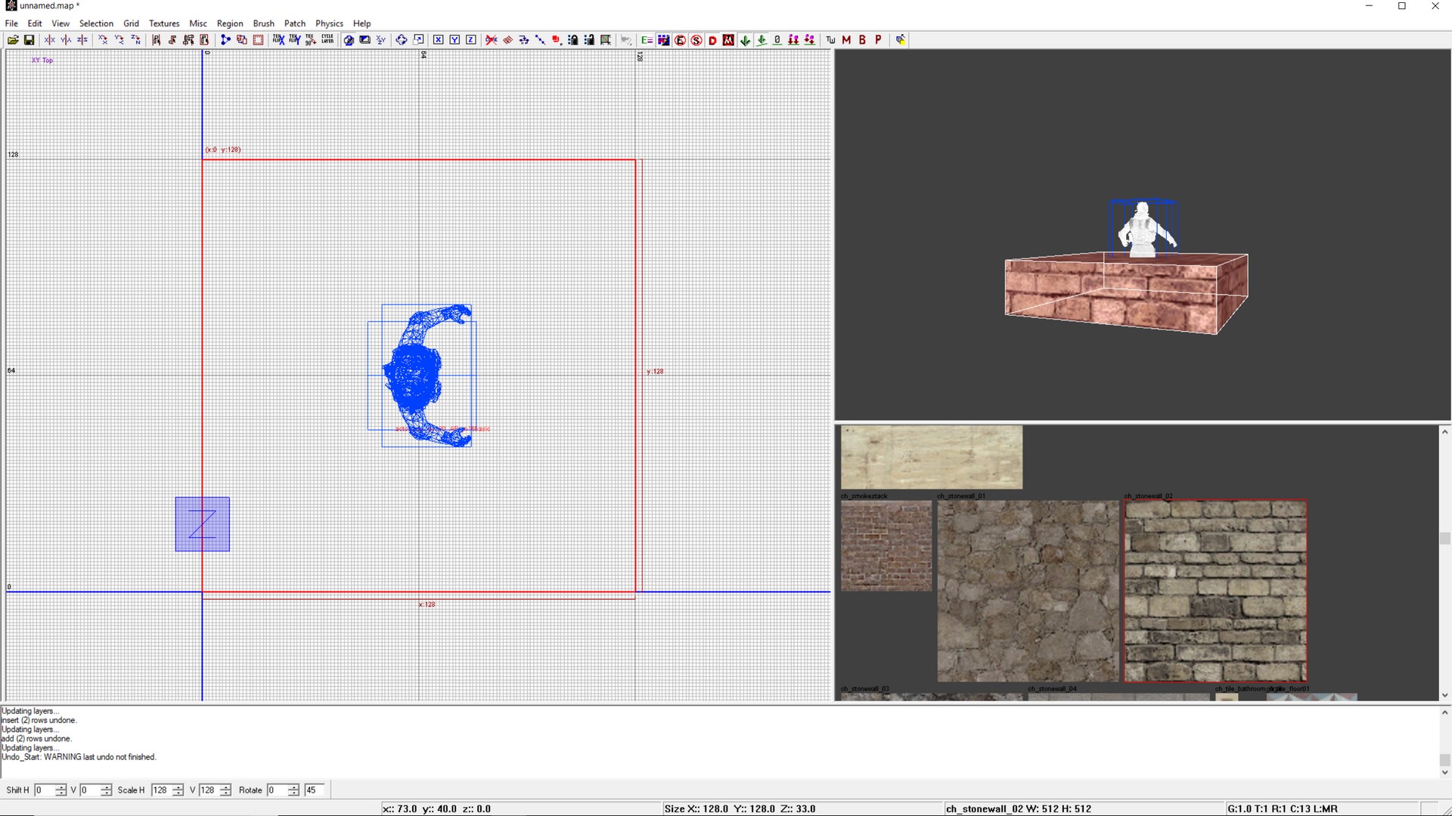Image resolution: width=1452 pixels, height=816 pixels.
Task: Toggle the crossed-out S circle icon
Action: pos(696,40)
